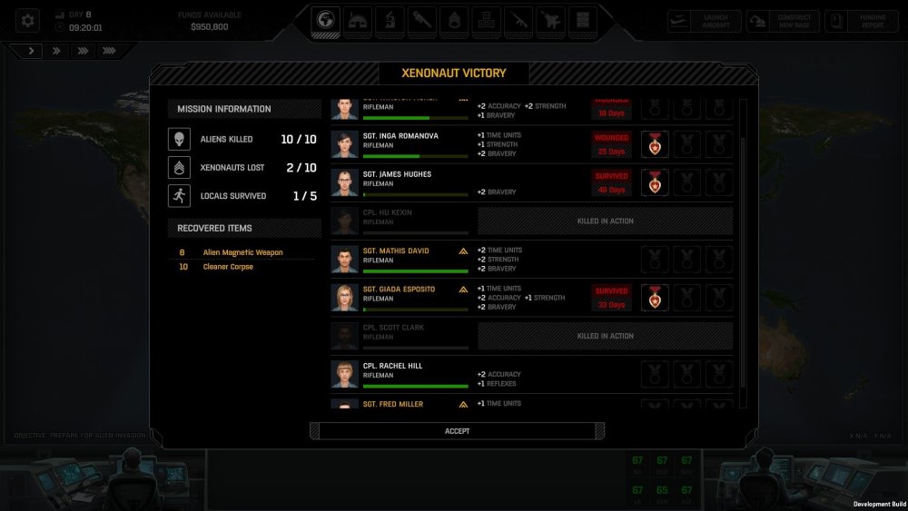Click Mathis David's green progress bar

click(415, 270)
